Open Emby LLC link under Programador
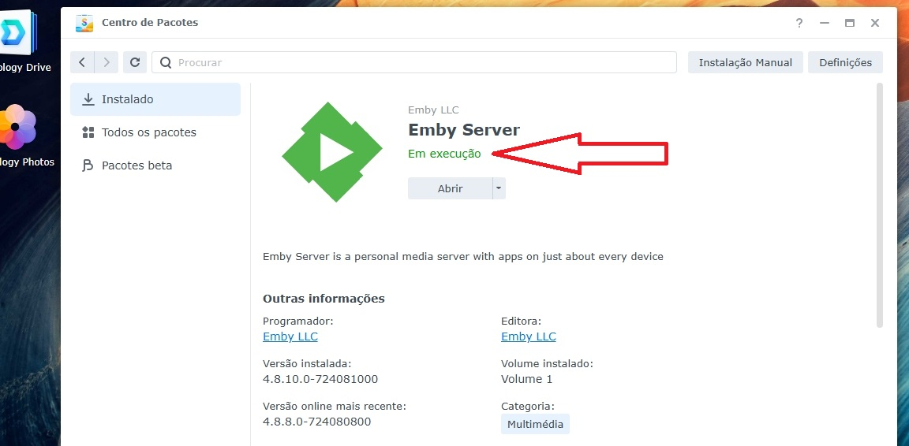Screen dimensions: 909x446 tap(290, 336)
